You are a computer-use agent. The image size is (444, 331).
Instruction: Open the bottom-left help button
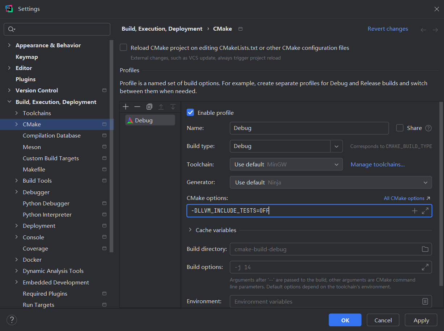[x=12, y=320]
